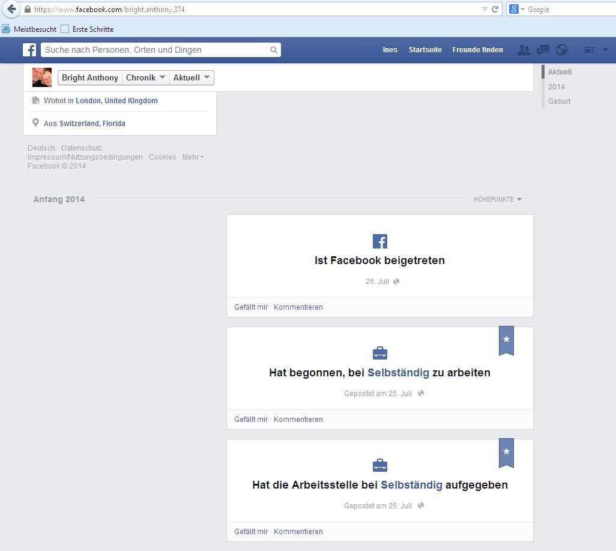Open the privacy shortcuts lock icon
Image resolution: width=616 pixels, height=551 pixels.
tap(590, 50)
